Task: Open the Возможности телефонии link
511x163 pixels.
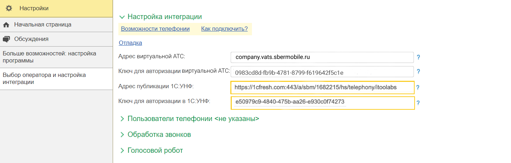Action: (x=155, y=29)
